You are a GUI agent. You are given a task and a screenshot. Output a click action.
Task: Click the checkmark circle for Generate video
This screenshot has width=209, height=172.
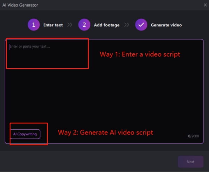(141, 25)
